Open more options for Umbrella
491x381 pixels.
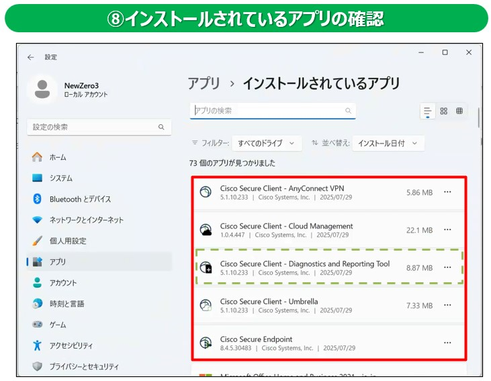447,305
